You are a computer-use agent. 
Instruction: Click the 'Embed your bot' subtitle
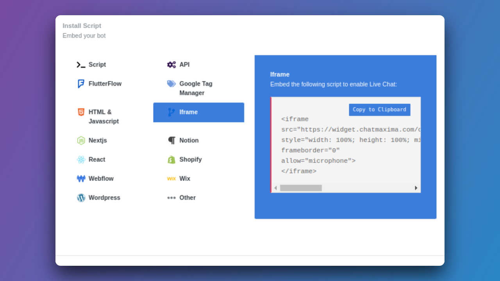(84, 36)
